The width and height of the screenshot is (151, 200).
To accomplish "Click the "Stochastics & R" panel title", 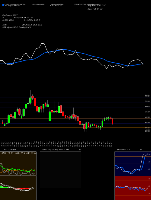I will (124, 150).
